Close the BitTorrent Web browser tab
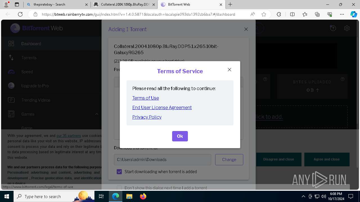Image resolution: width=360 pixels, height=202 pixels. pyautogui.click(x=221, y=4)
